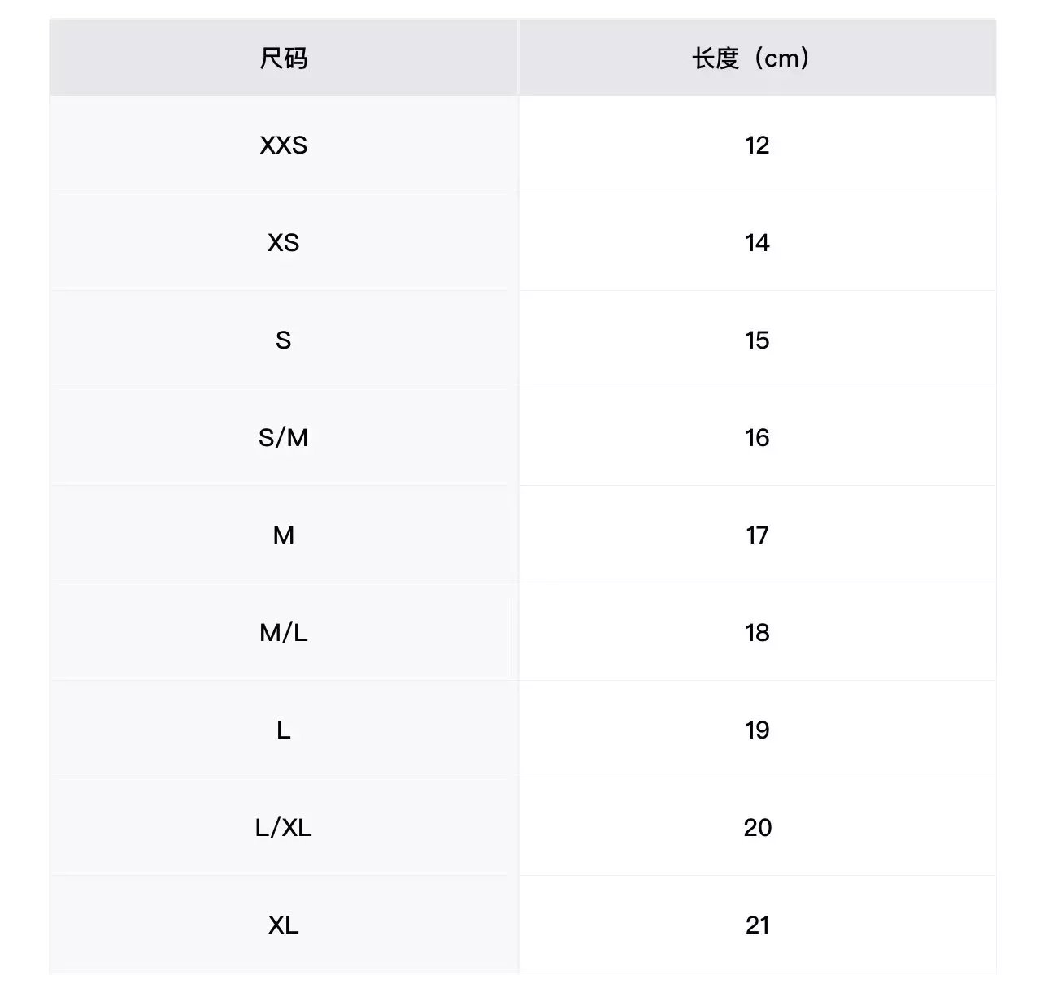Click the length value 15
This screenshot has height=988, width=1044.
[757, 340]
